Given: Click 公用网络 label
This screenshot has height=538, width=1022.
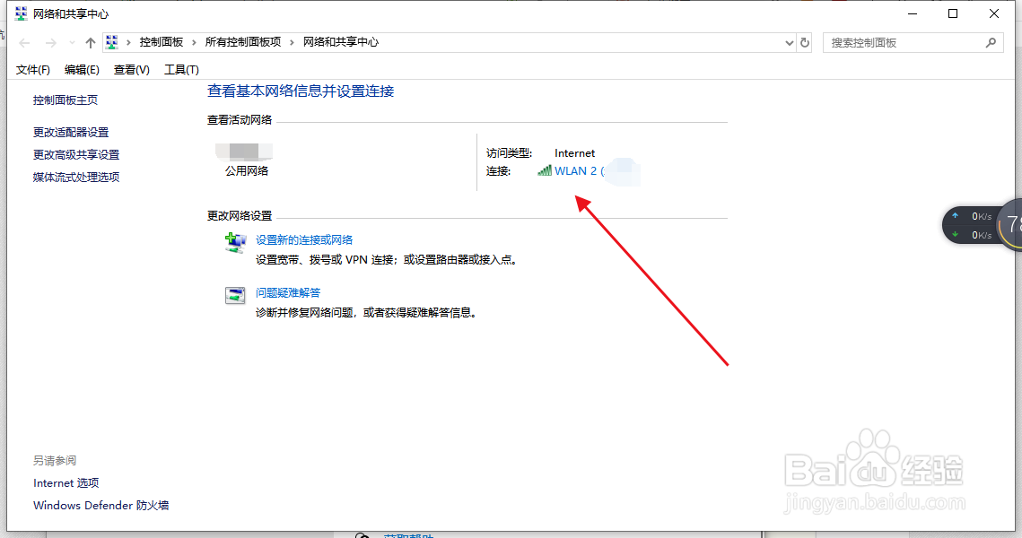Looking at the screenshot, I should point(247,171).
